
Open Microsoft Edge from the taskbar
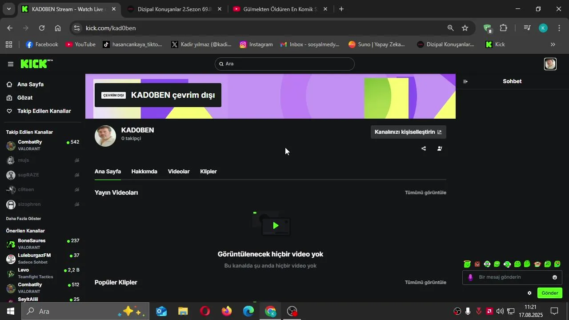(248, 311)
